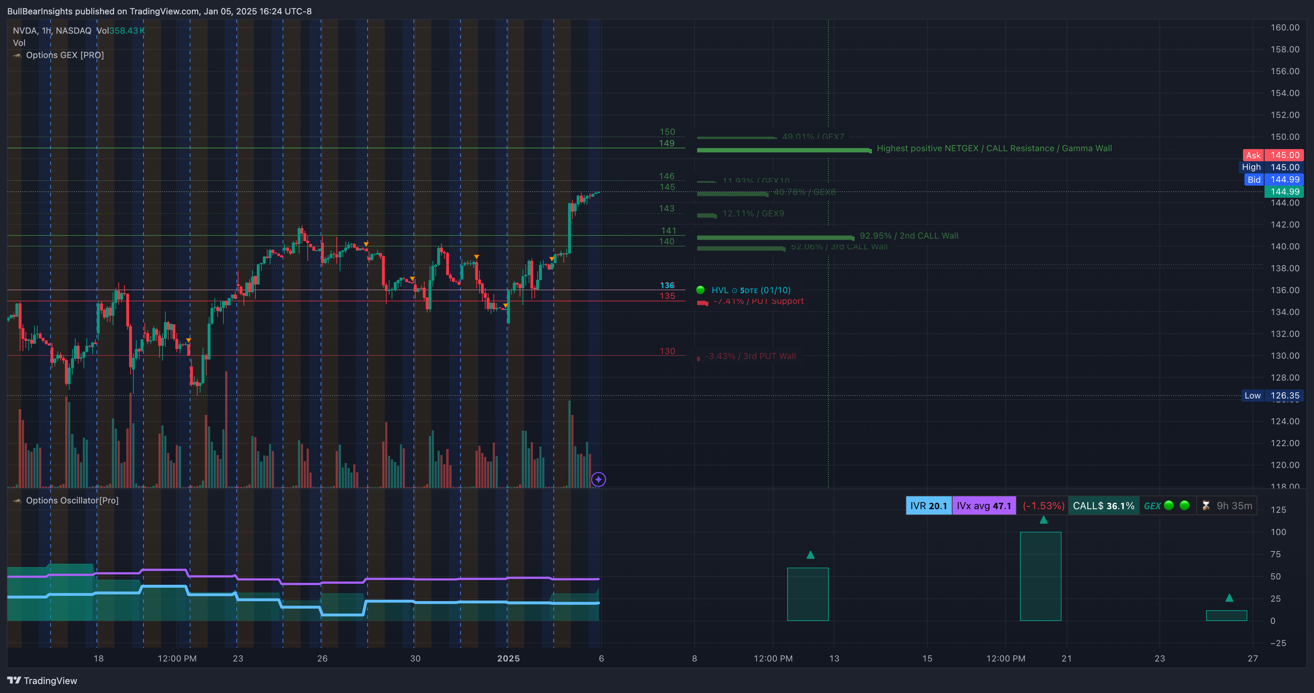1314x693 pixels.
Task: Open the Options GEX [PRO] indicator label
Action: [x=65, y=55]
